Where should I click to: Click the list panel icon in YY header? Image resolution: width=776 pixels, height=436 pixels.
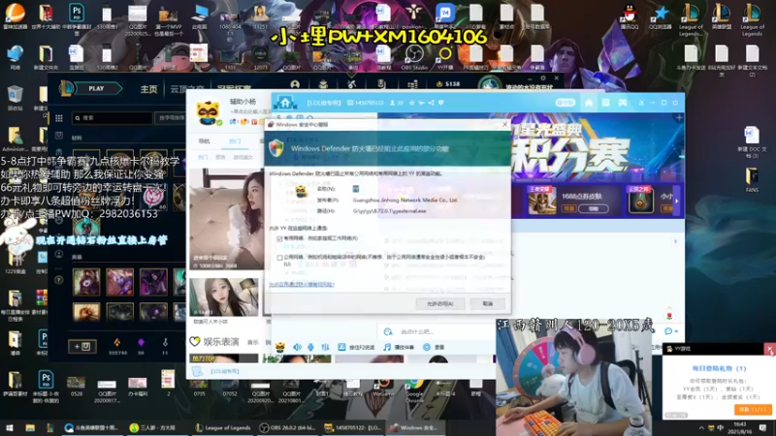pyautogui.click(x=605, y=103)
